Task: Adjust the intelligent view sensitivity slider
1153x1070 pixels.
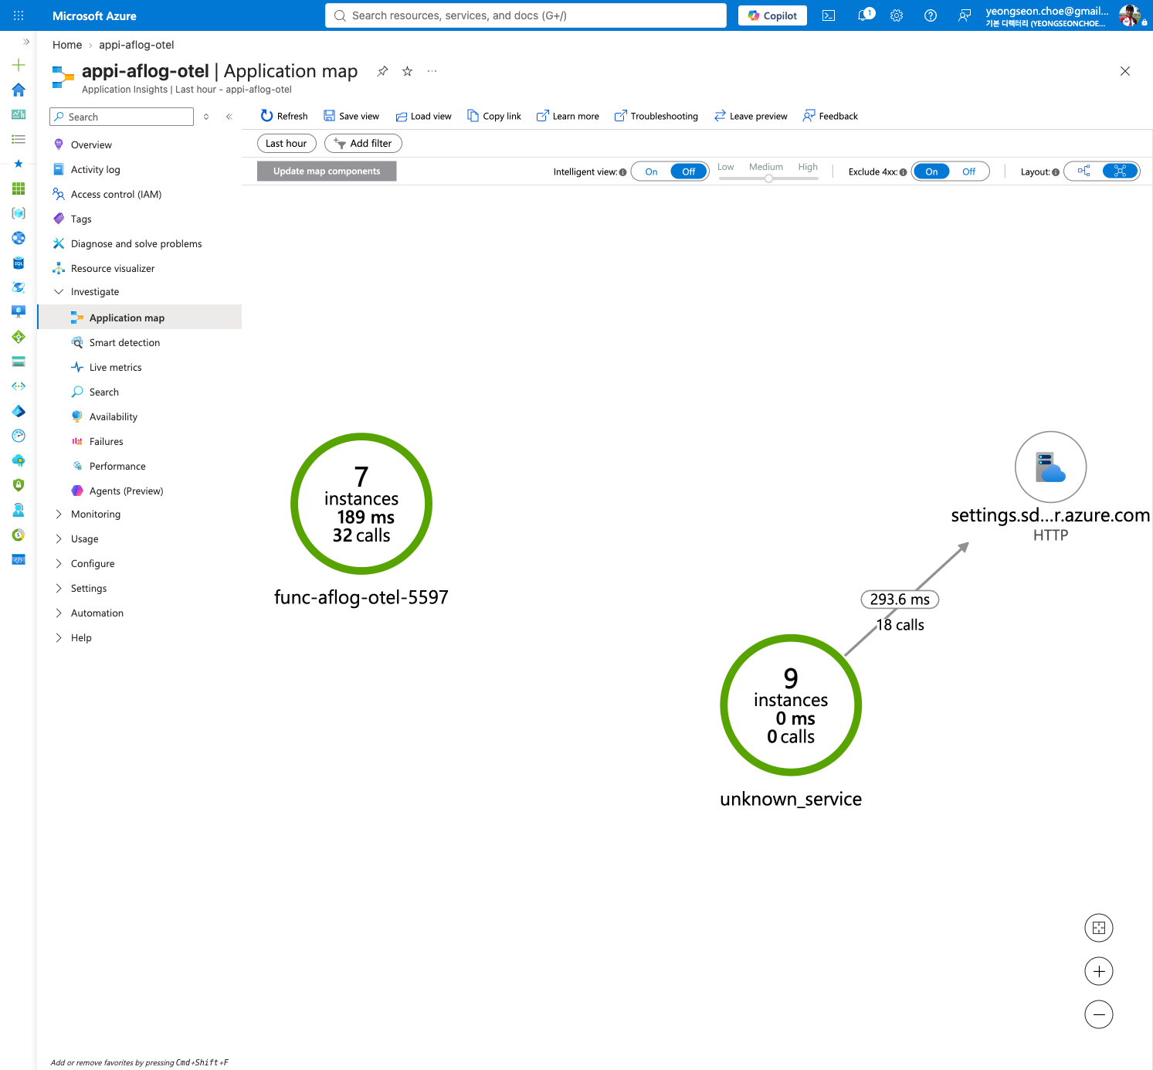Action: click(768, 178)
